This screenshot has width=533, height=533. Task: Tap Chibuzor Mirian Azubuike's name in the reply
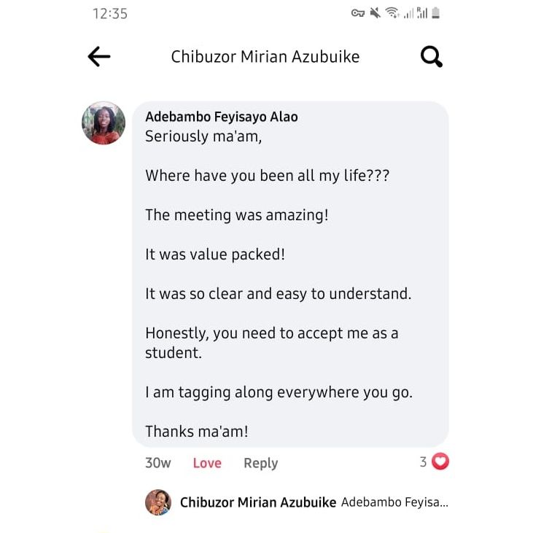point(258,502)
